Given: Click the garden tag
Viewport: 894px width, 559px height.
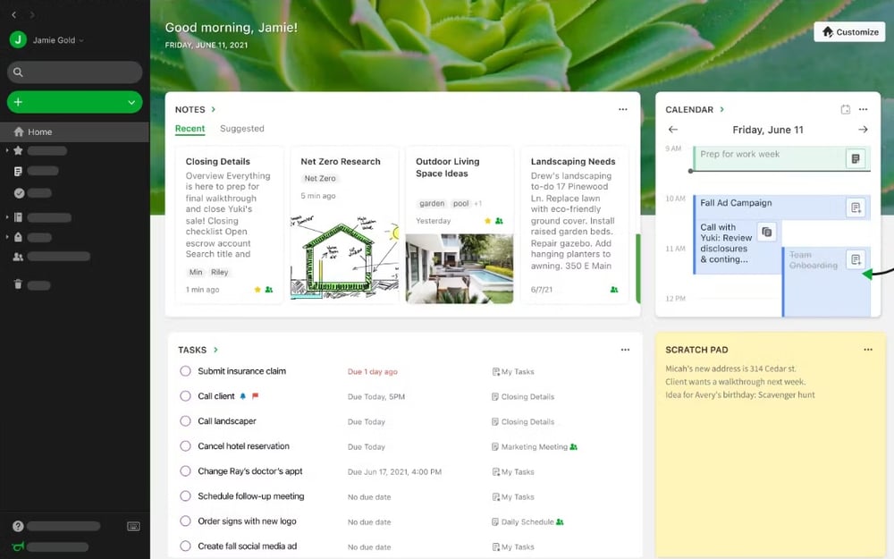Looking at the screenshot, I should [432, 204].
